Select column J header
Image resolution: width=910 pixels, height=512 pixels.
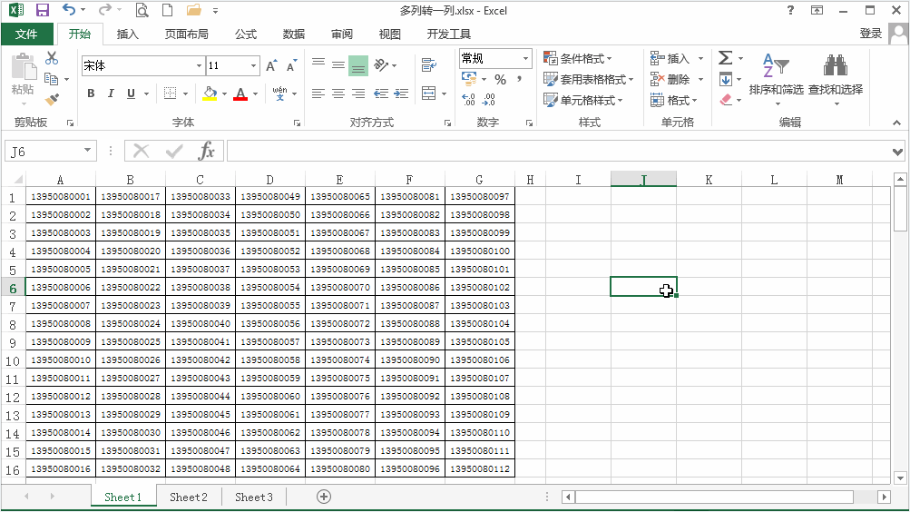tap(643, 180)
